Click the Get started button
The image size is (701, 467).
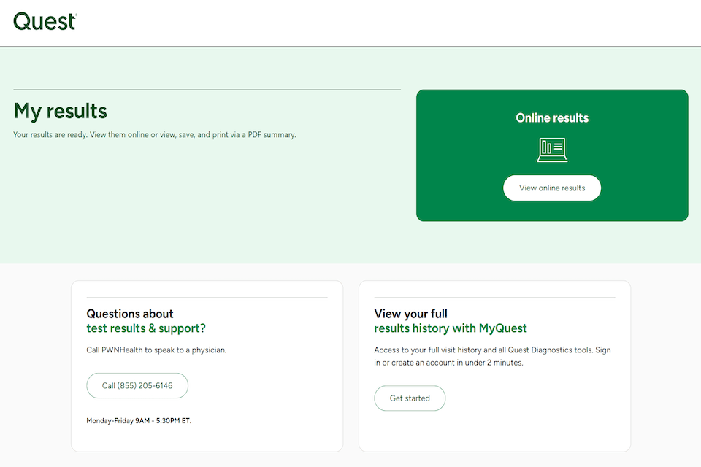coord(410,398)
